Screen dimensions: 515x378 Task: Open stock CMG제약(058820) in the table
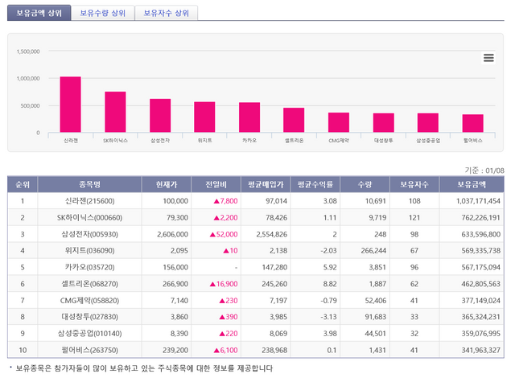click(89, 301)
